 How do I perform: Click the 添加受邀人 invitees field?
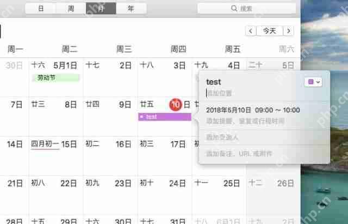[x=222, y=137]
